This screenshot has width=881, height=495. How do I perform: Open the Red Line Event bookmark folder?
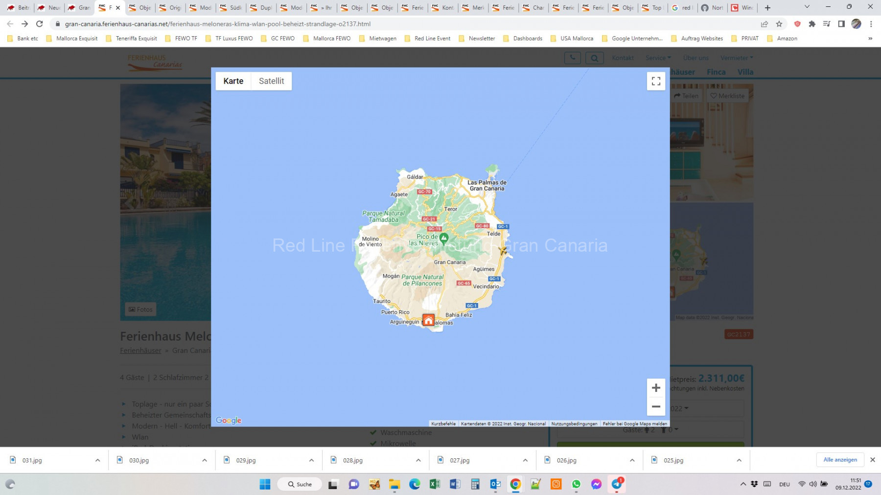point(427,38)
